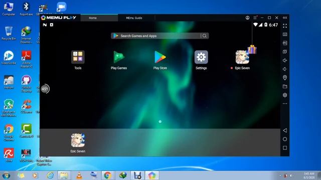Open the Tools folder in MEmu
321x180 pixels.
point(78,57)
